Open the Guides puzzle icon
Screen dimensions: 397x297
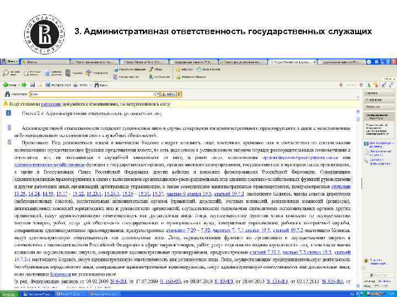pos(88,73)
